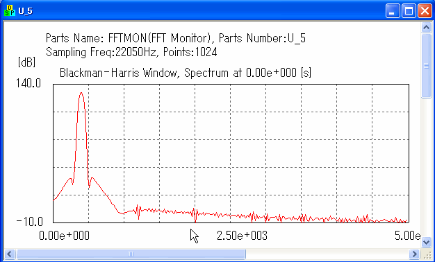Click empty horizontal track right of thumb
This screenshot has width=435, height=262.
pyautogui.click(x=327, y=254)
